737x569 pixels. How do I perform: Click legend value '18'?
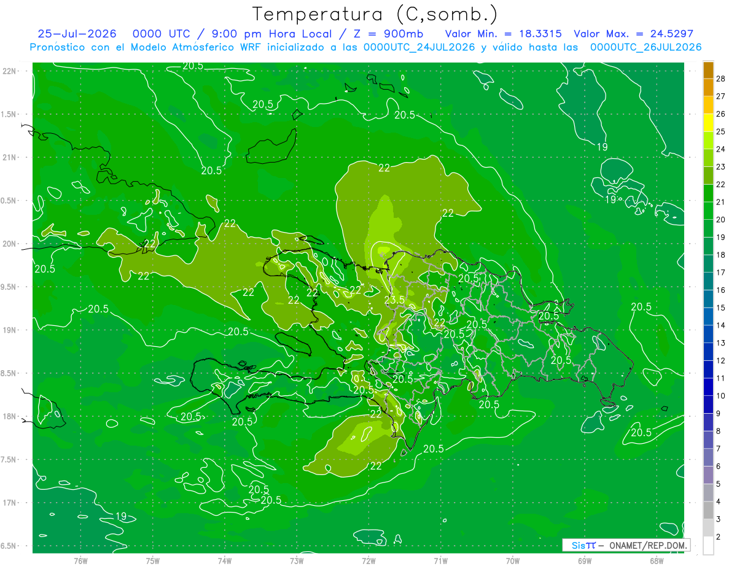pos(721,255)
